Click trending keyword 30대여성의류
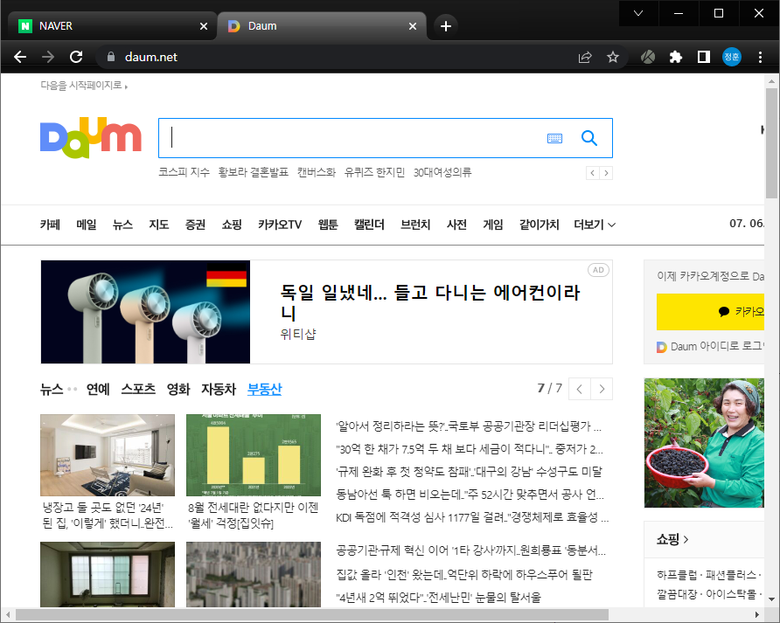 coord(442,172)
